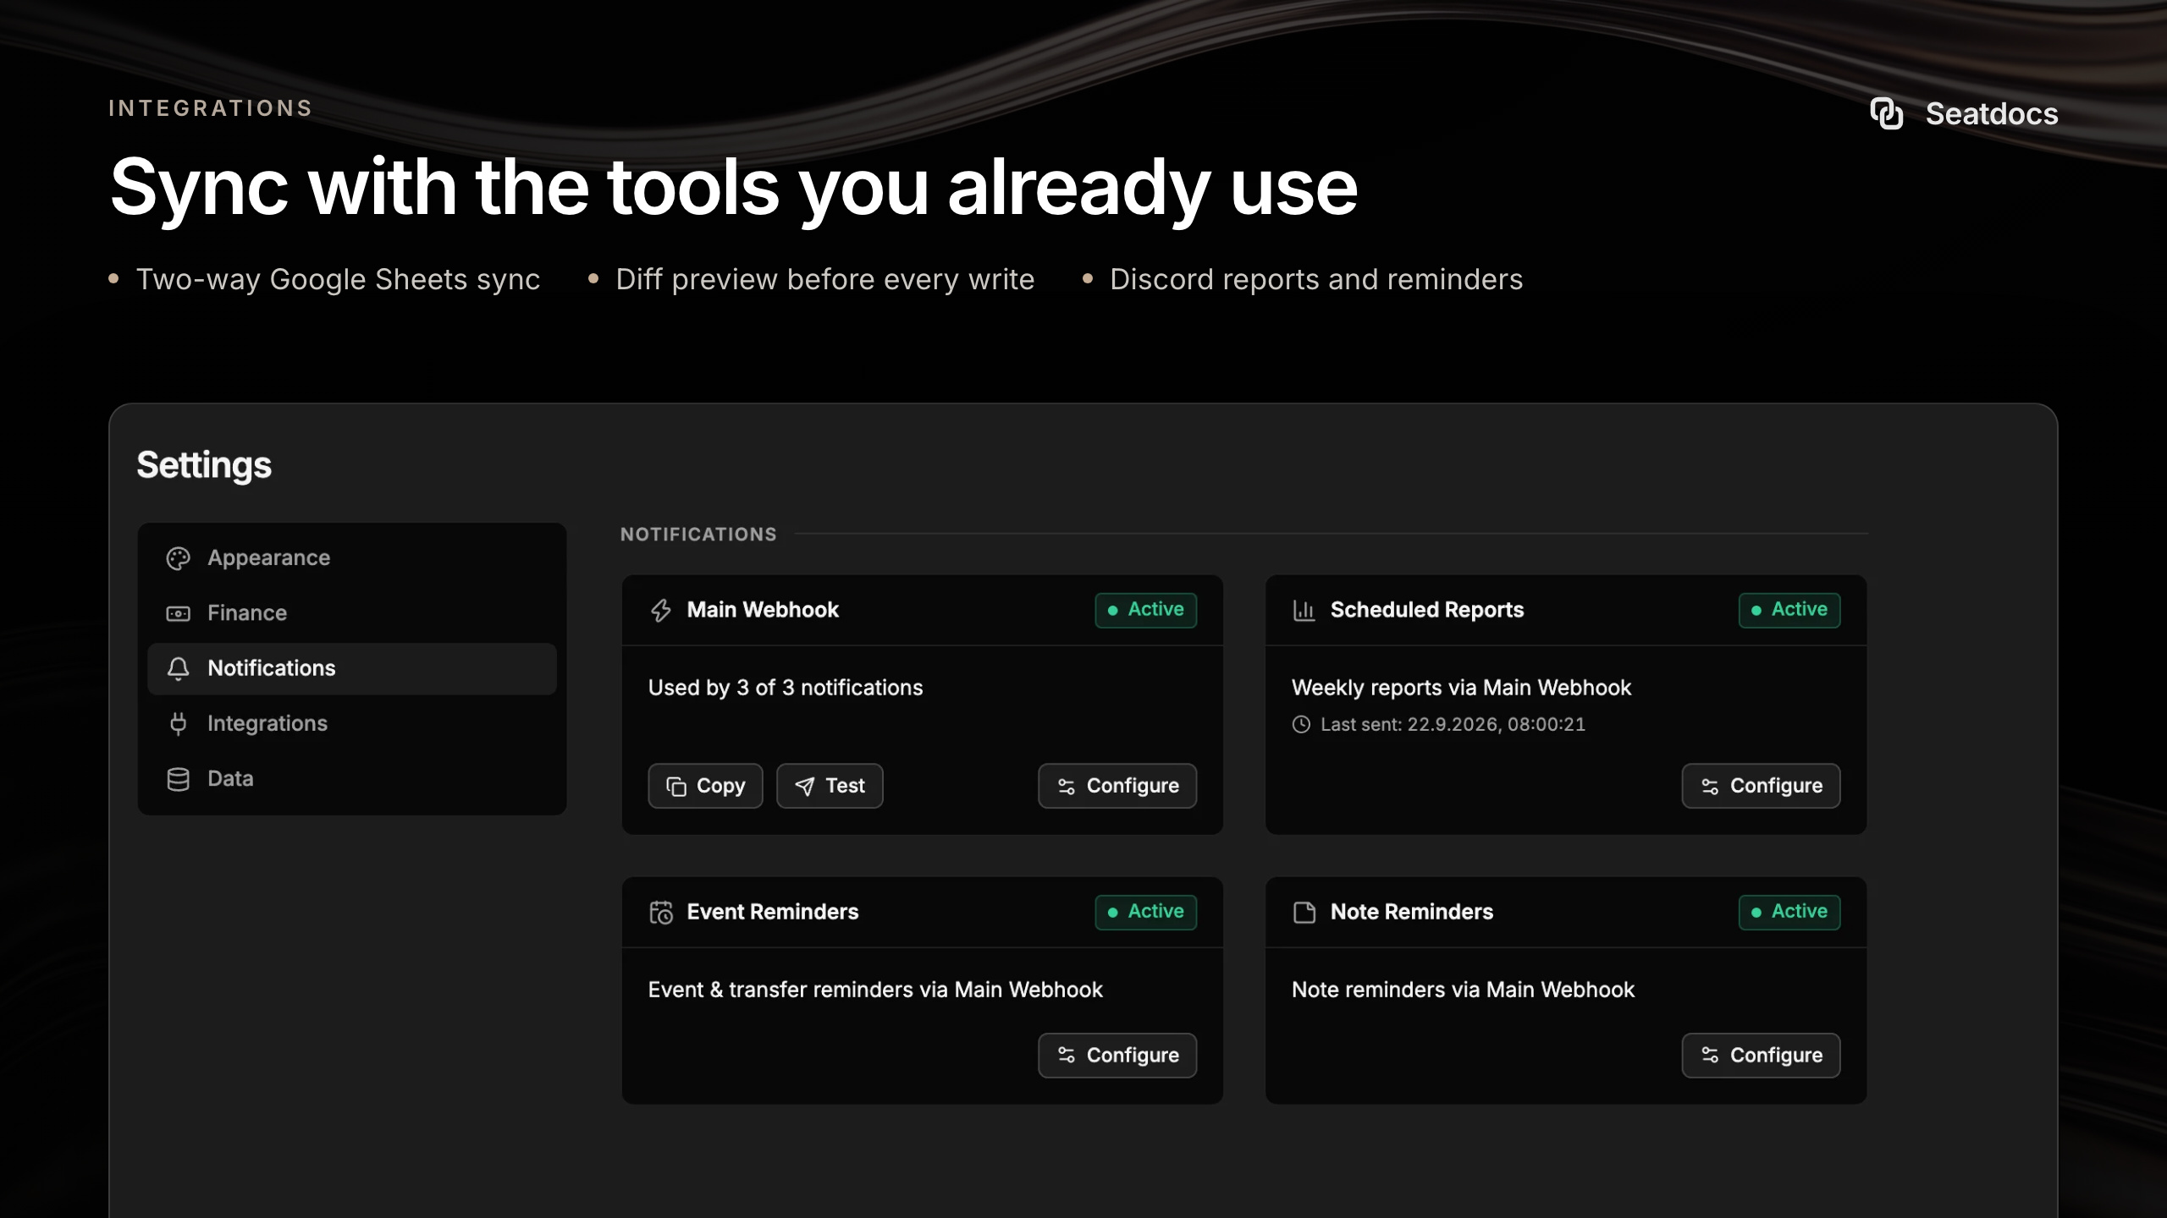Click the Note Reminders document icon

click(x=1304, y=912)
